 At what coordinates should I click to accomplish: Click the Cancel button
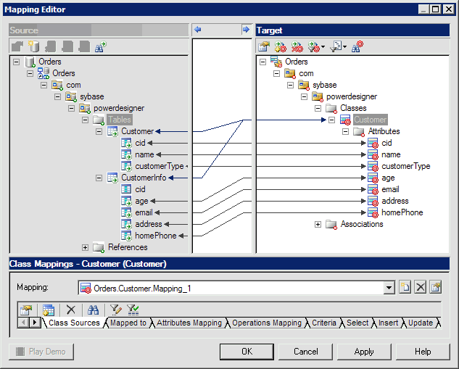305,352
